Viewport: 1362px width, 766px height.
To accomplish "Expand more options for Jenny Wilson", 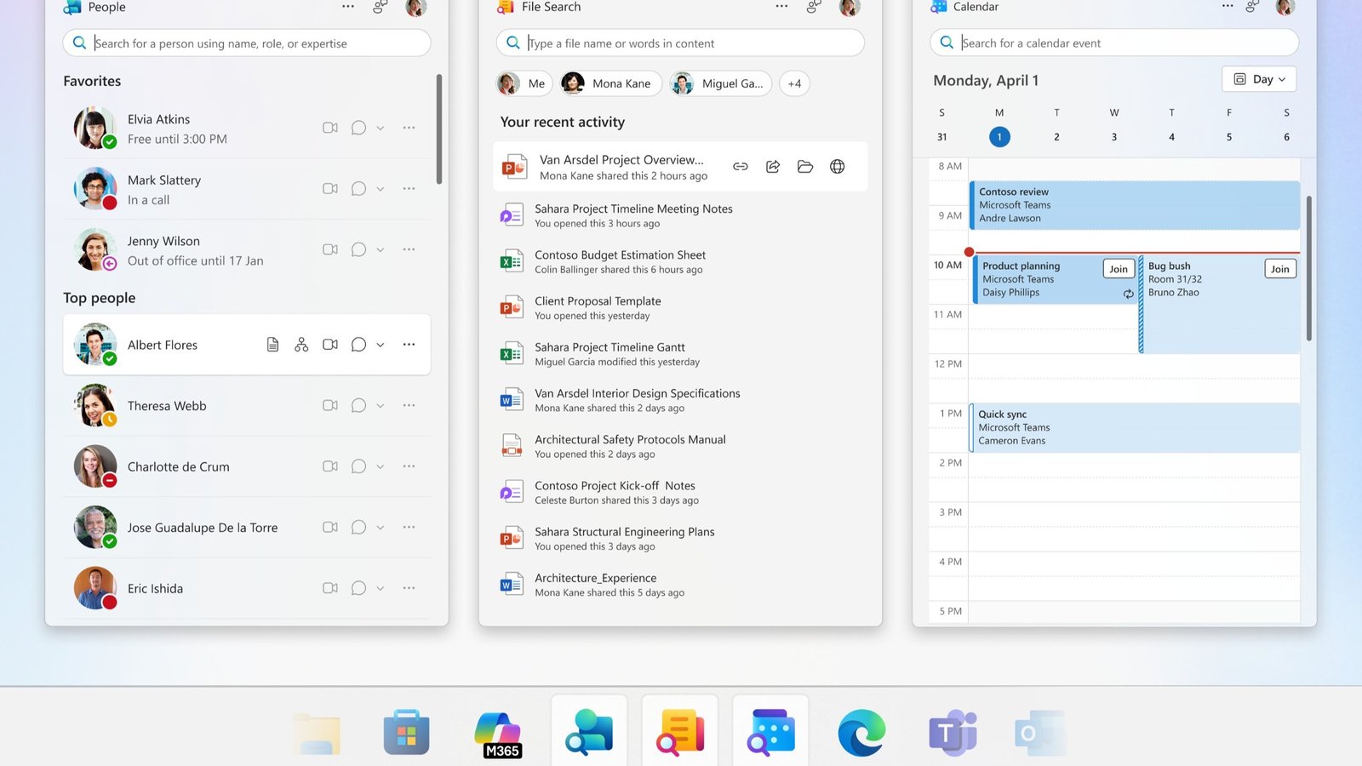I will point(409,249).
